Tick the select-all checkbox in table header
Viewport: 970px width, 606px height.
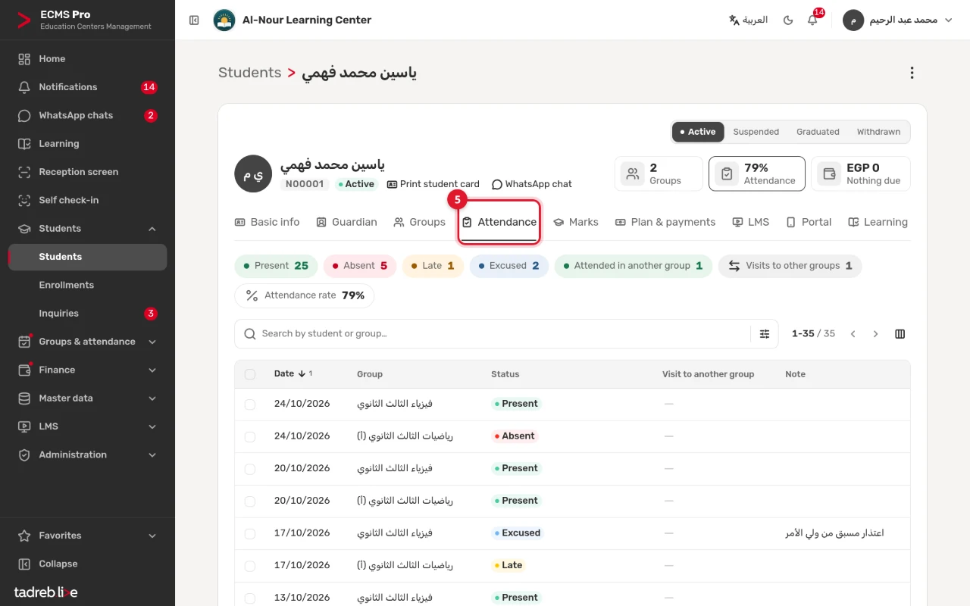[x=250, y=374]
